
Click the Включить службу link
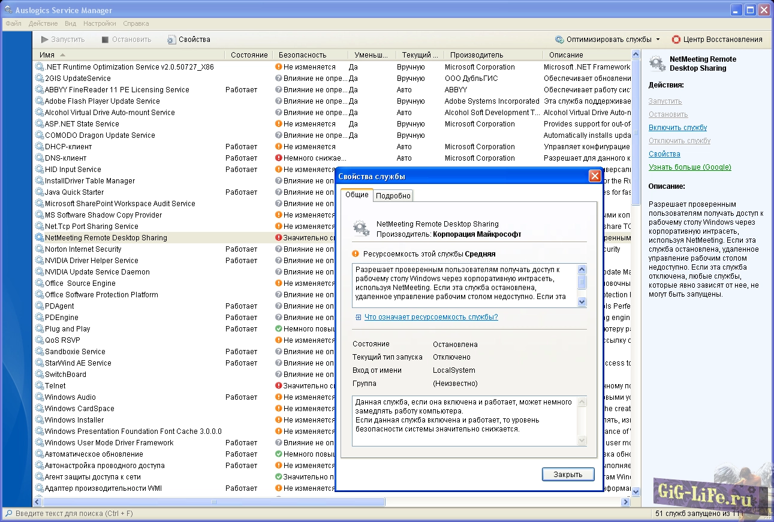677,128
